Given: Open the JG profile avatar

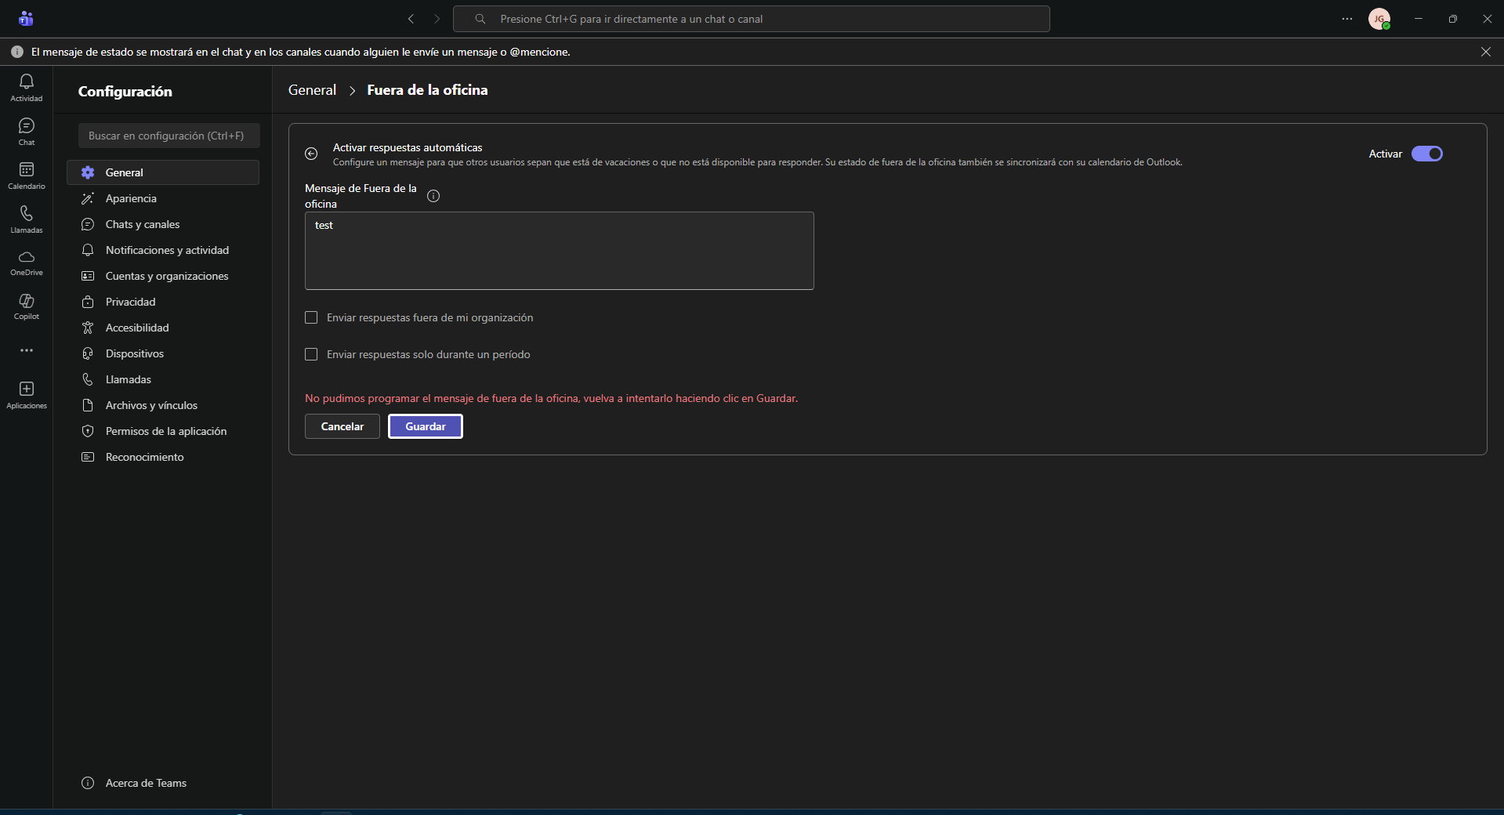Looking at the screenshot, I should [x=1379, y=19].
